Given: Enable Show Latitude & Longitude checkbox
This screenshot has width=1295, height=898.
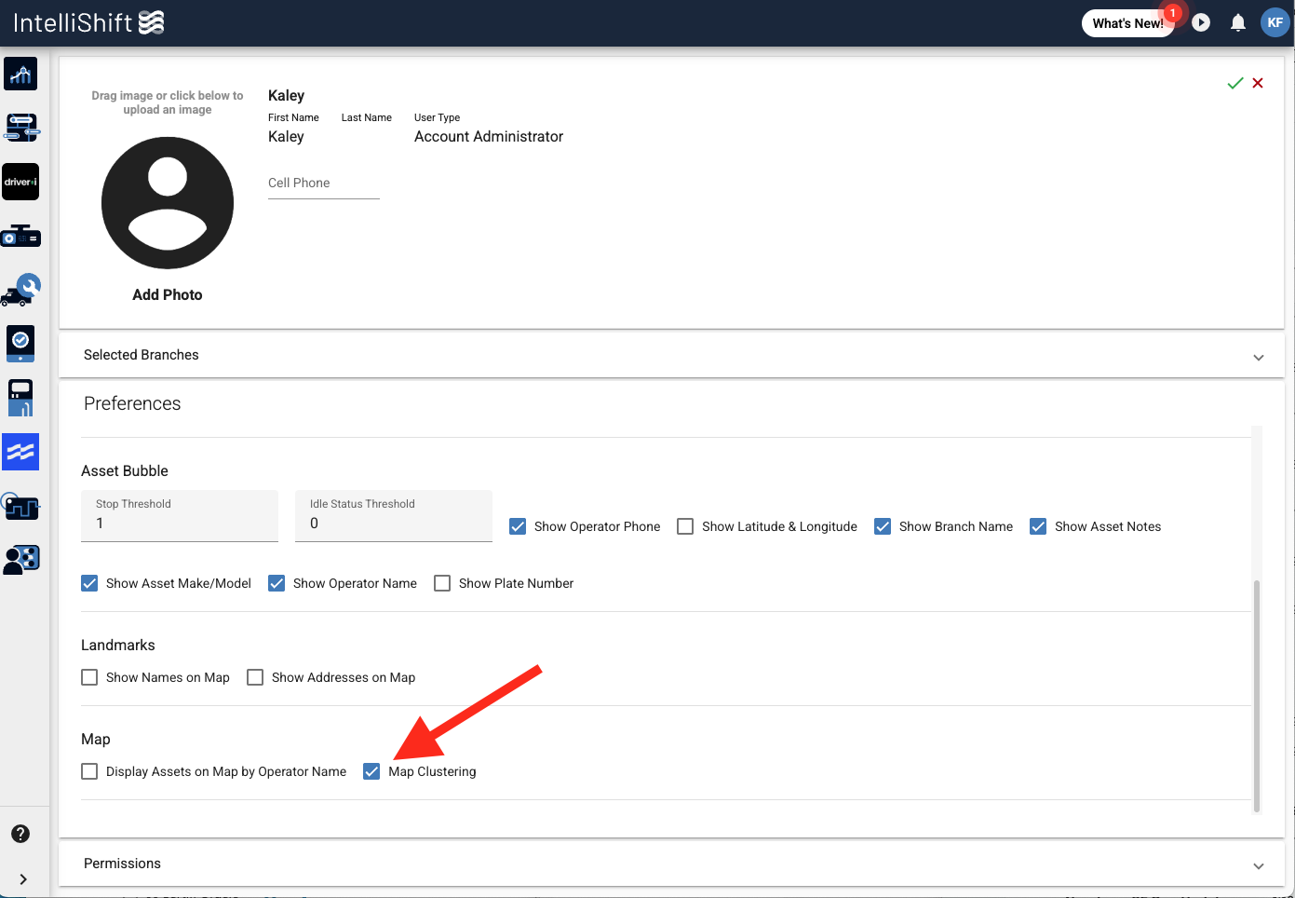Looking at the screenshot, I should click(685, 526).
